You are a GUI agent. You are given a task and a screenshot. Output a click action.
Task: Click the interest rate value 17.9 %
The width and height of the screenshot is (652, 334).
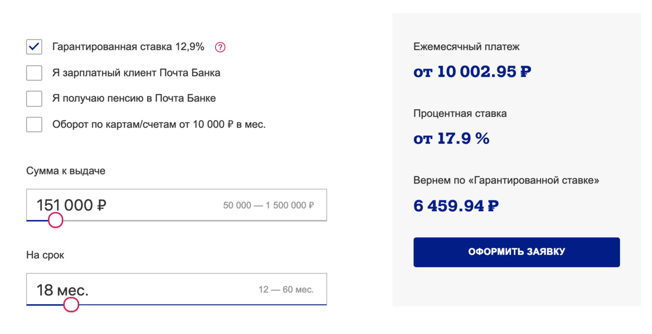[452, 138]
